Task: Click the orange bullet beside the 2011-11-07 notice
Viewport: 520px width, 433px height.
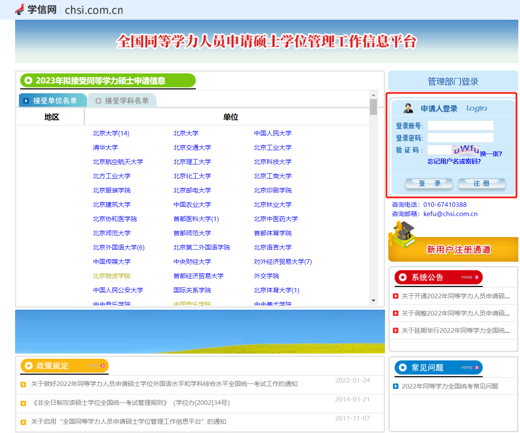Action: pyautogui.click(x=23, y=422)
